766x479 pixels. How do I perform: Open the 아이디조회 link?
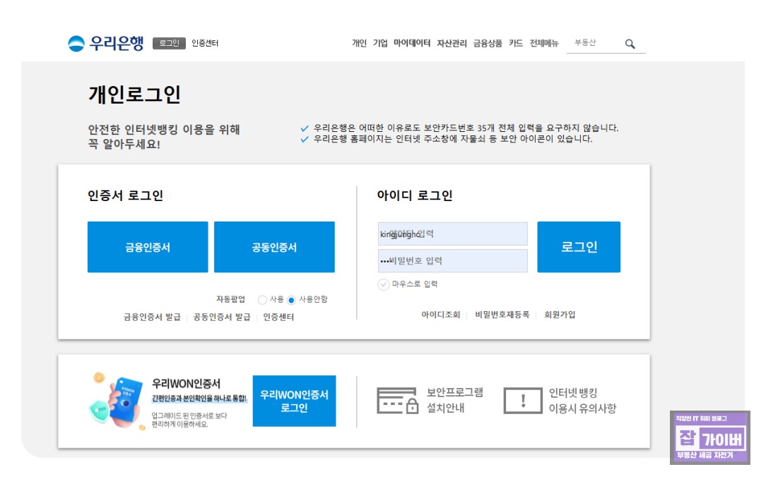[x=441, y=315]
